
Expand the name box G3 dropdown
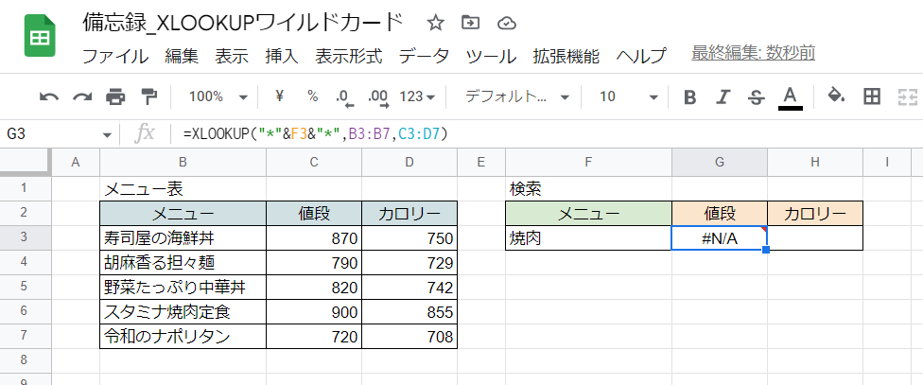(107, 135)
